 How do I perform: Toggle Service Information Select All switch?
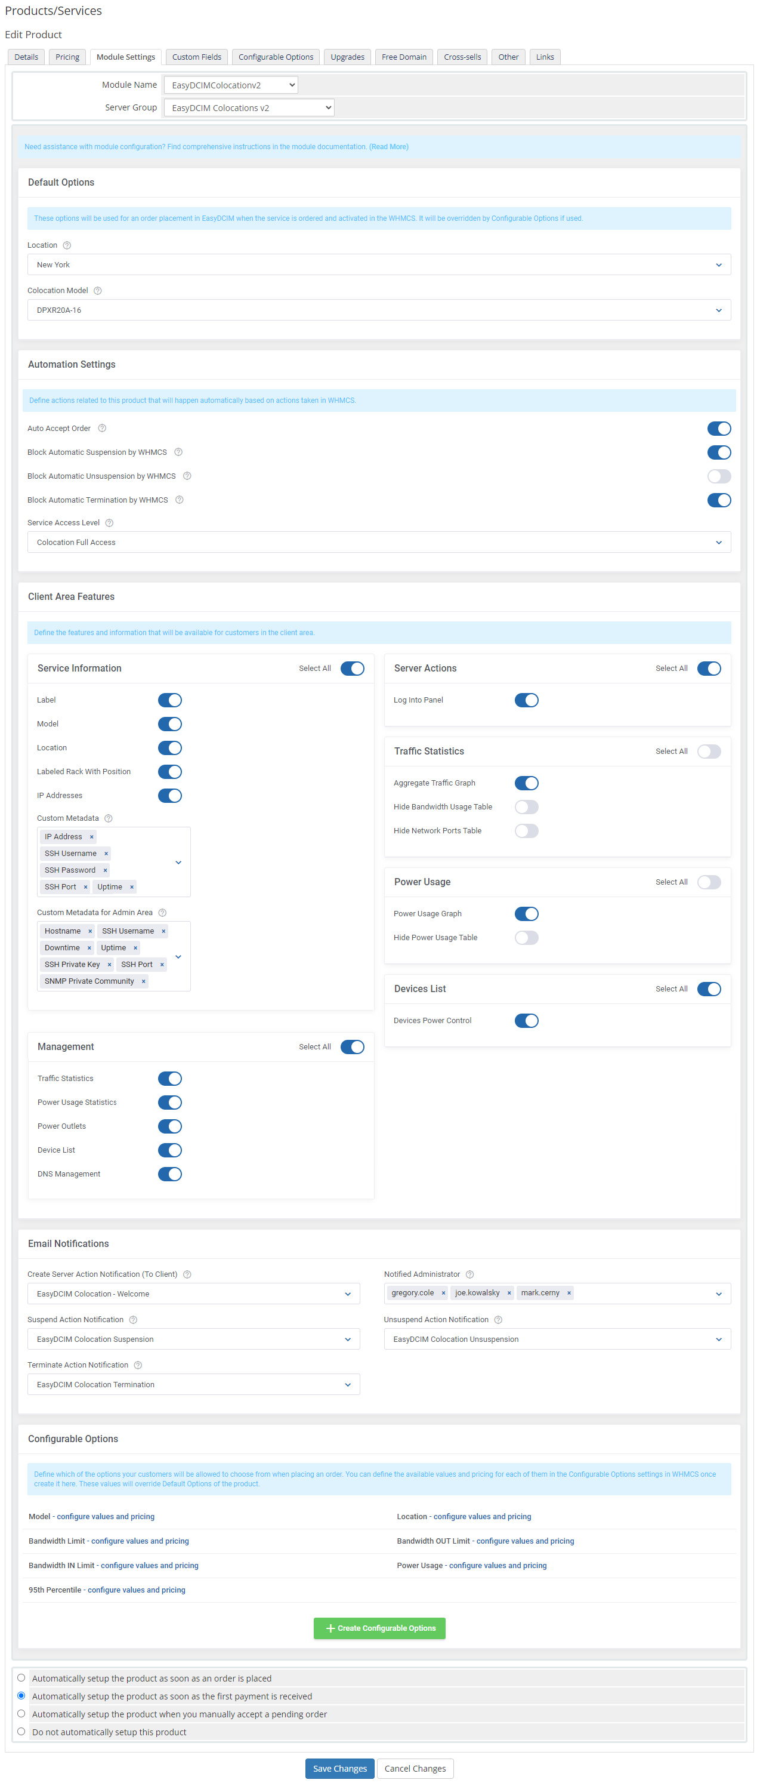pos(351,668)
